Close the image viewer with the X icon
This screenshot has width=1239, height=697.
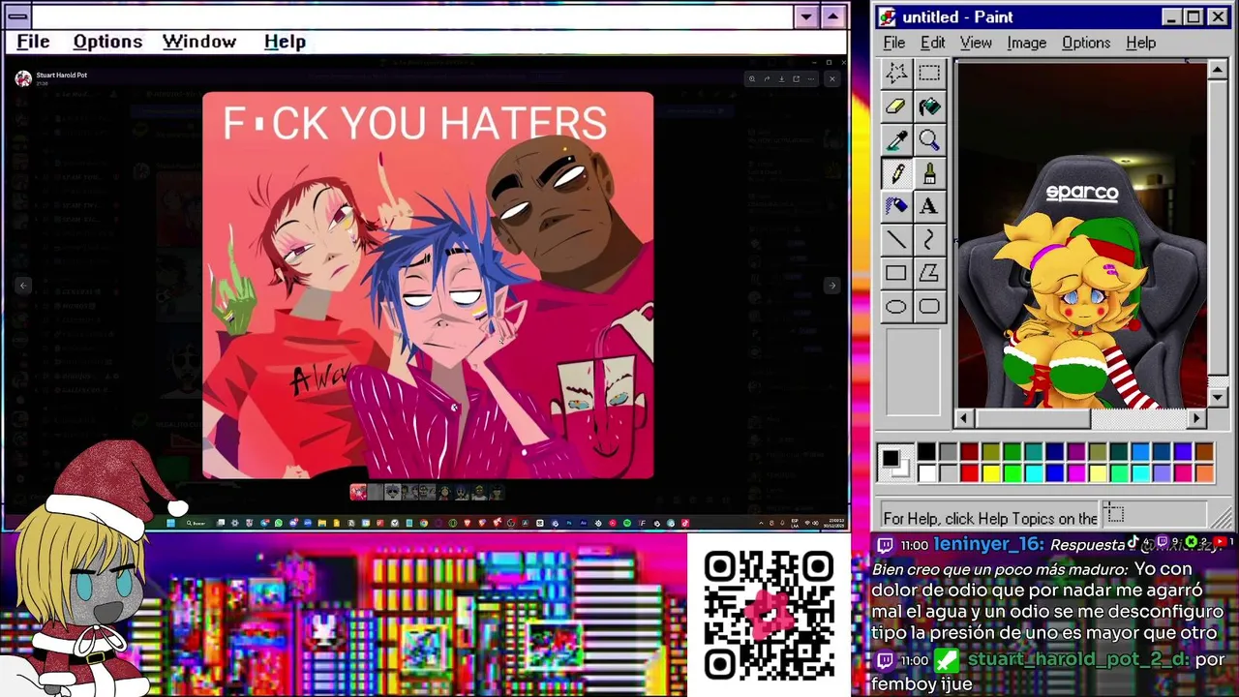832,79
